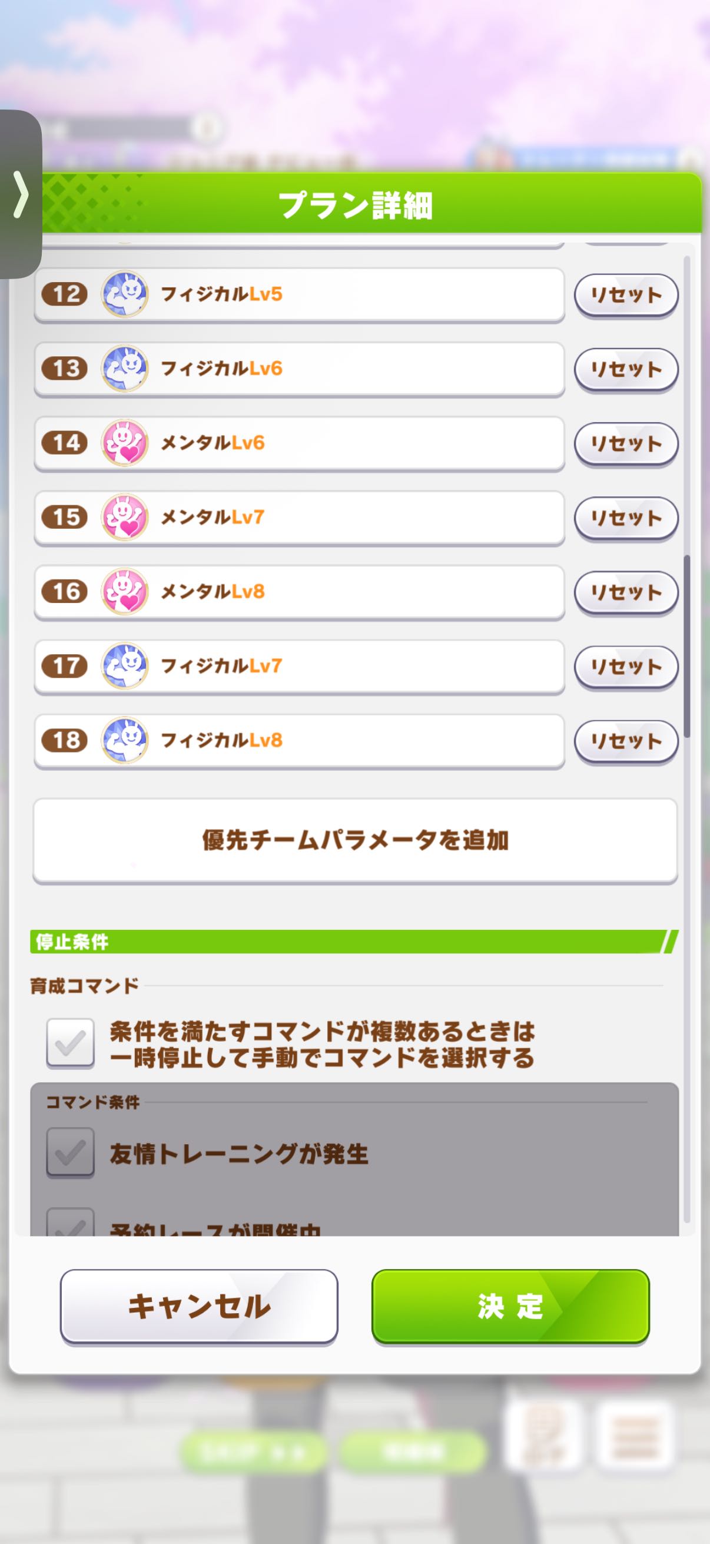Toggle the pause-for-multiple-commands checkbox
710x1544 pixels.
coord(71,1043)
